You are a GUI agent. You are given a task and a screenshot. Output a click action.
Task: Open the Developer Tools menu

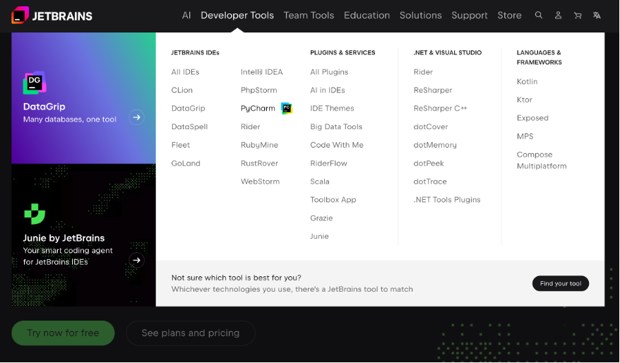click(x=237, y=16)
